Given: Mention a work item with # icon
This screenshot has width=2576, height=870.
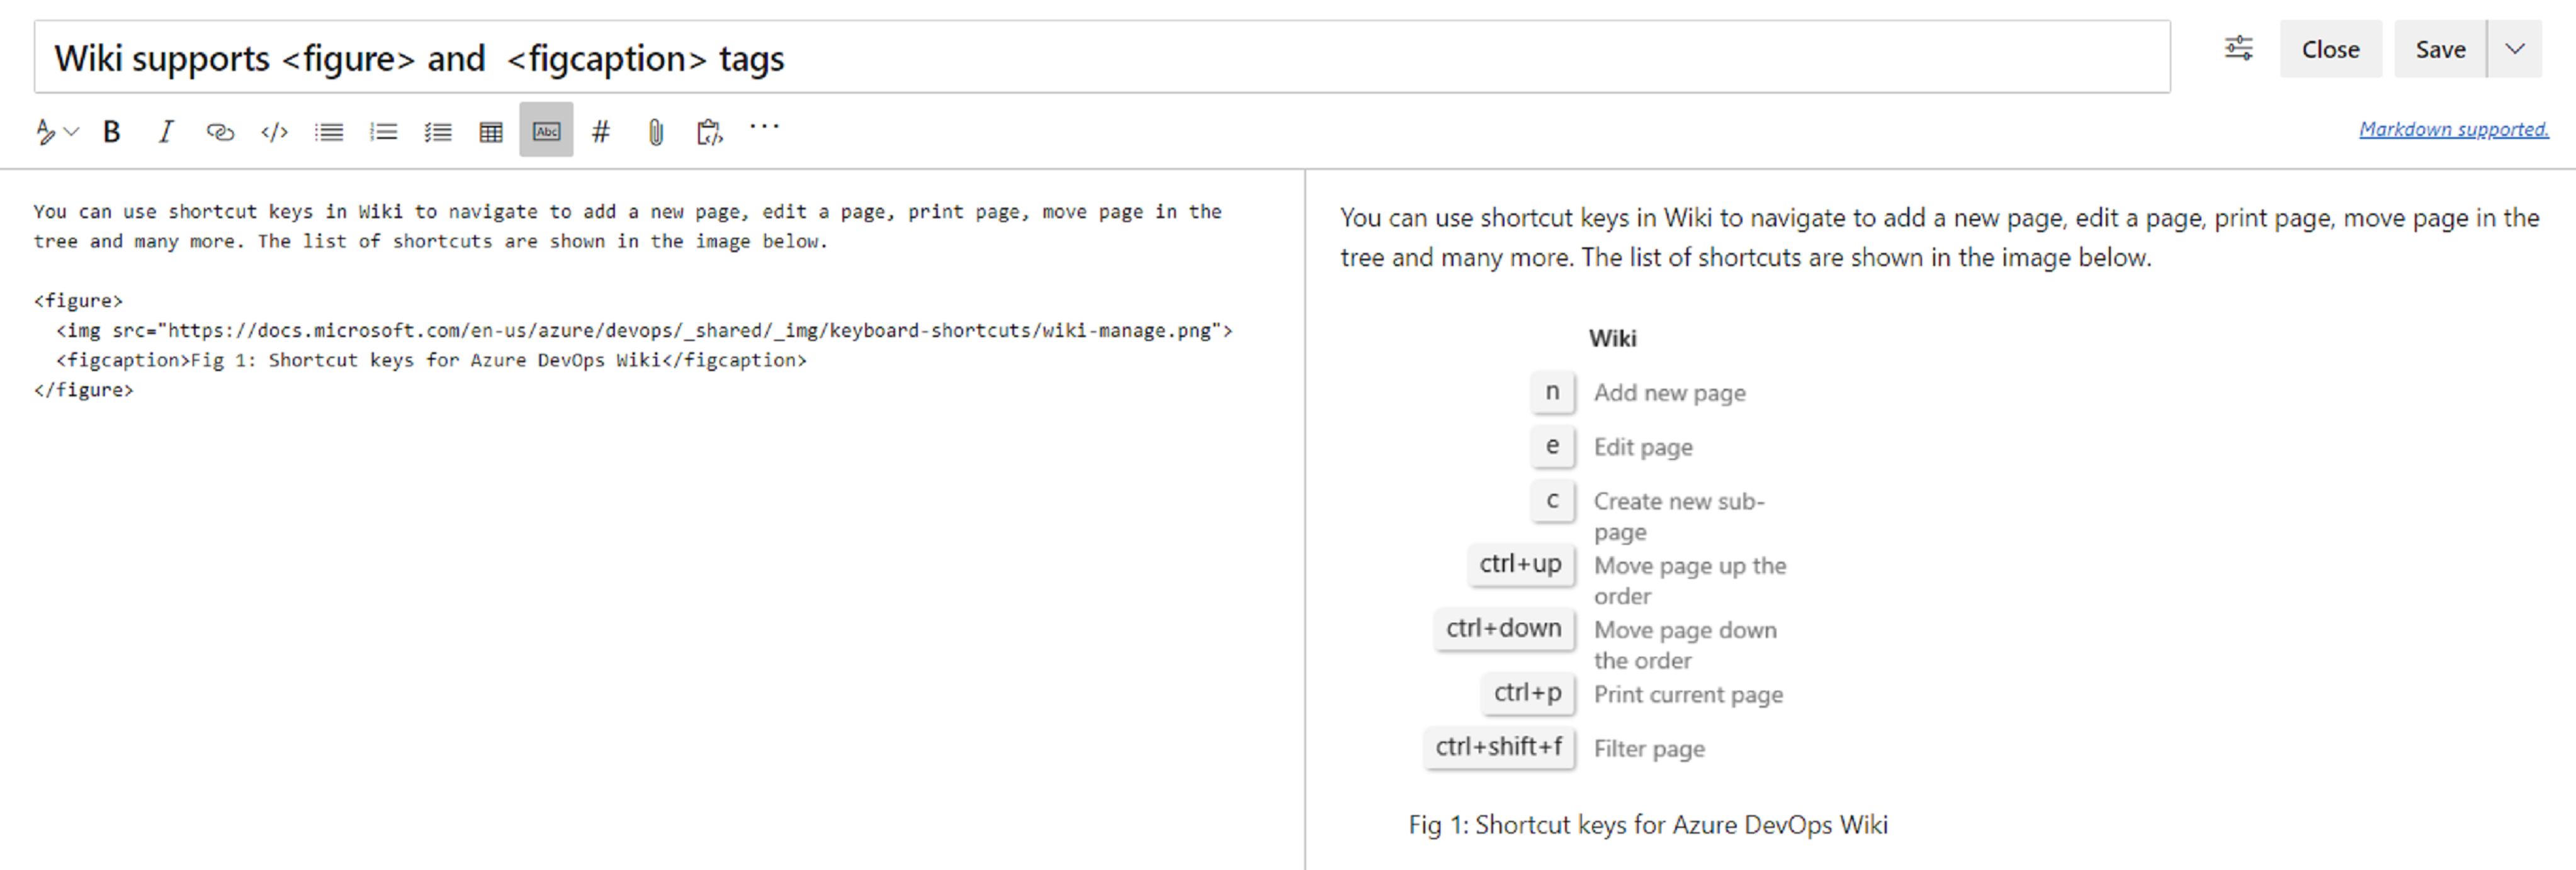Looking at the screenshot, I should 601,131.
